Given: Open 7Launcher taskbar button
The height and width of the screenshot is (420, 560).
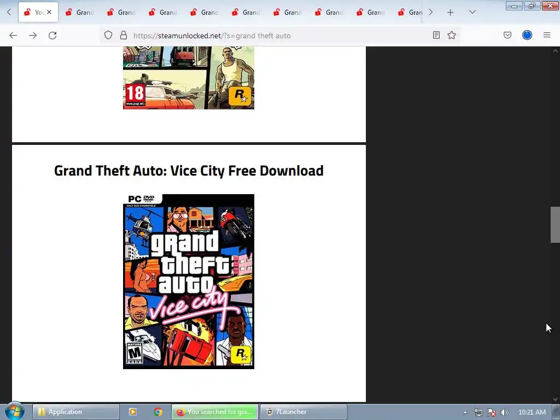Looking at the screenshot, I should click(303, 412).
